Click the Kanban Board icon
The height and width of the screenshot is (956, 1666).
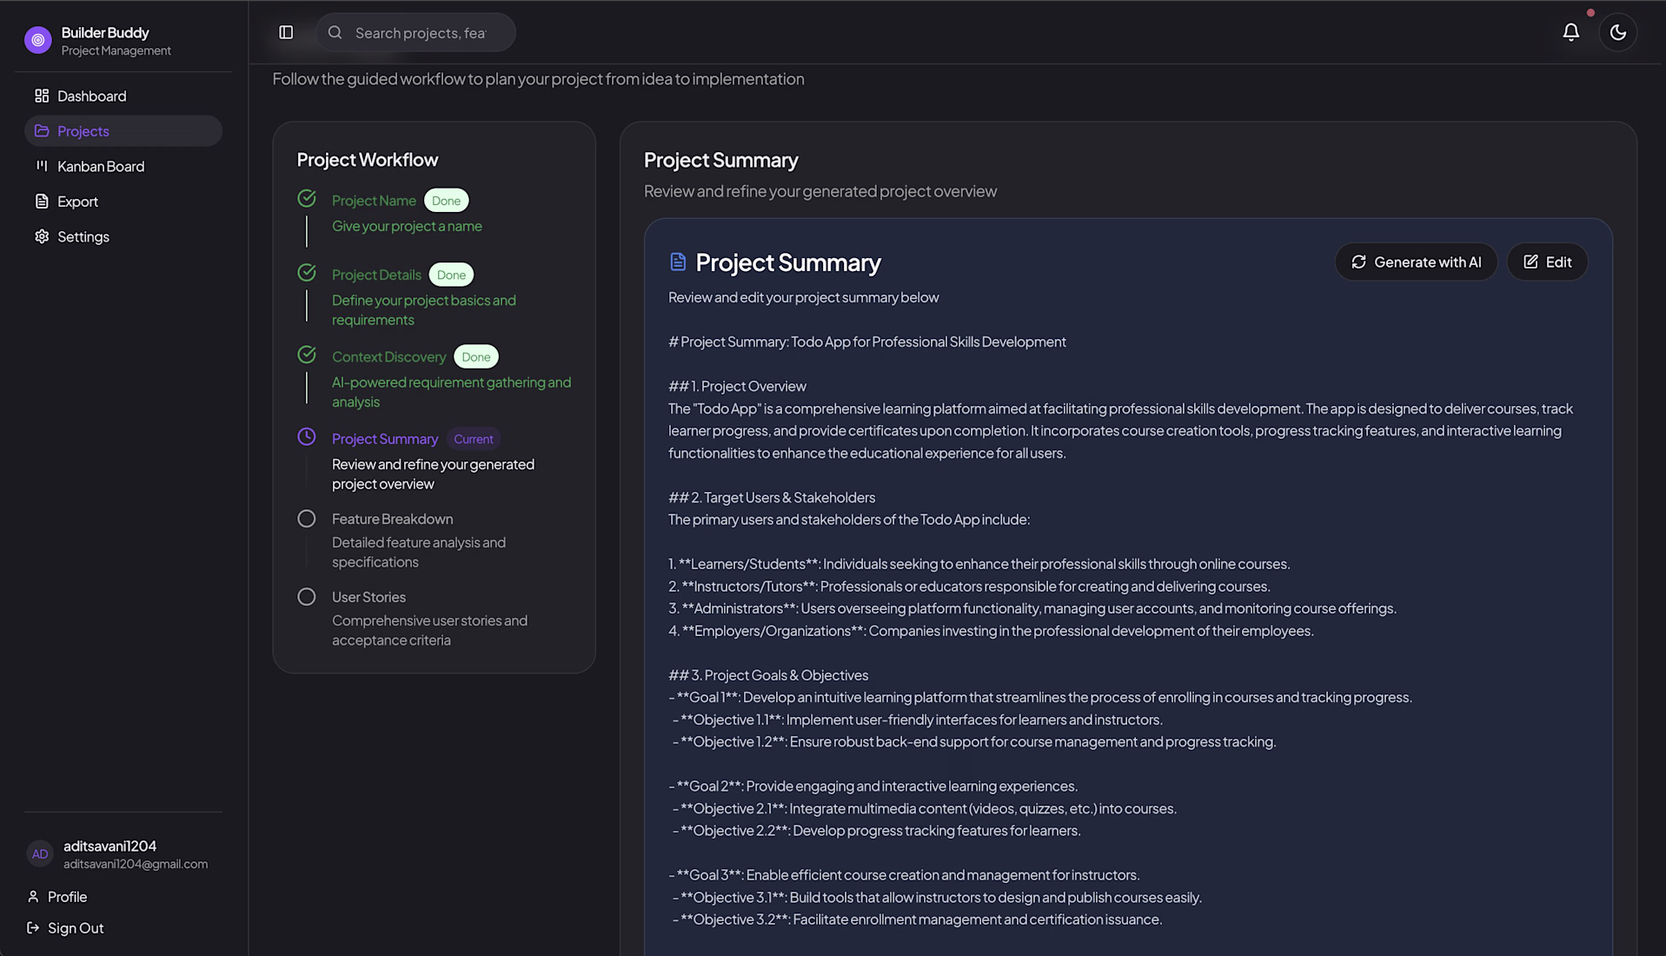(42, 166)
